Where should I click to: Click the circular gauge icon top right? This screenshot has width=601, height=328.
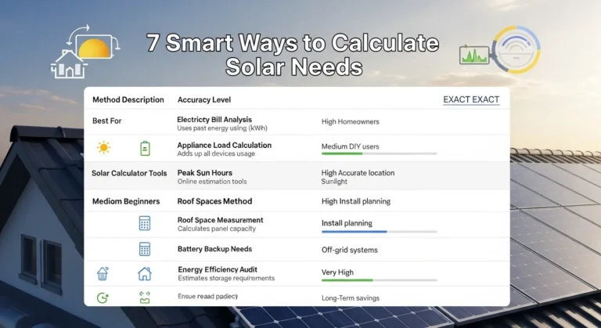pyautogui.click(x=516, y=49)
